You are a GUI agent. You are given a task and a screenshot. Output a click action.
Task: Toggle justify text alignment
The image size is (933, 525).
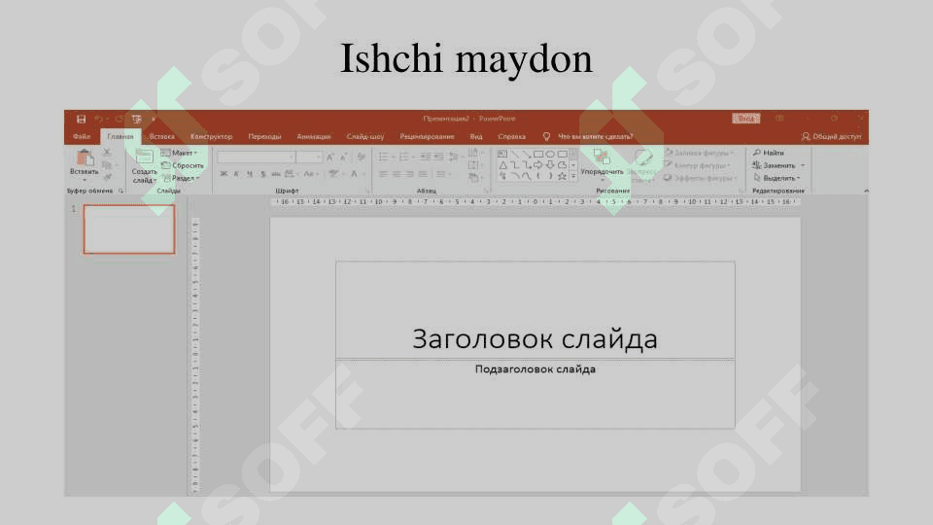[x=423, y=174]
